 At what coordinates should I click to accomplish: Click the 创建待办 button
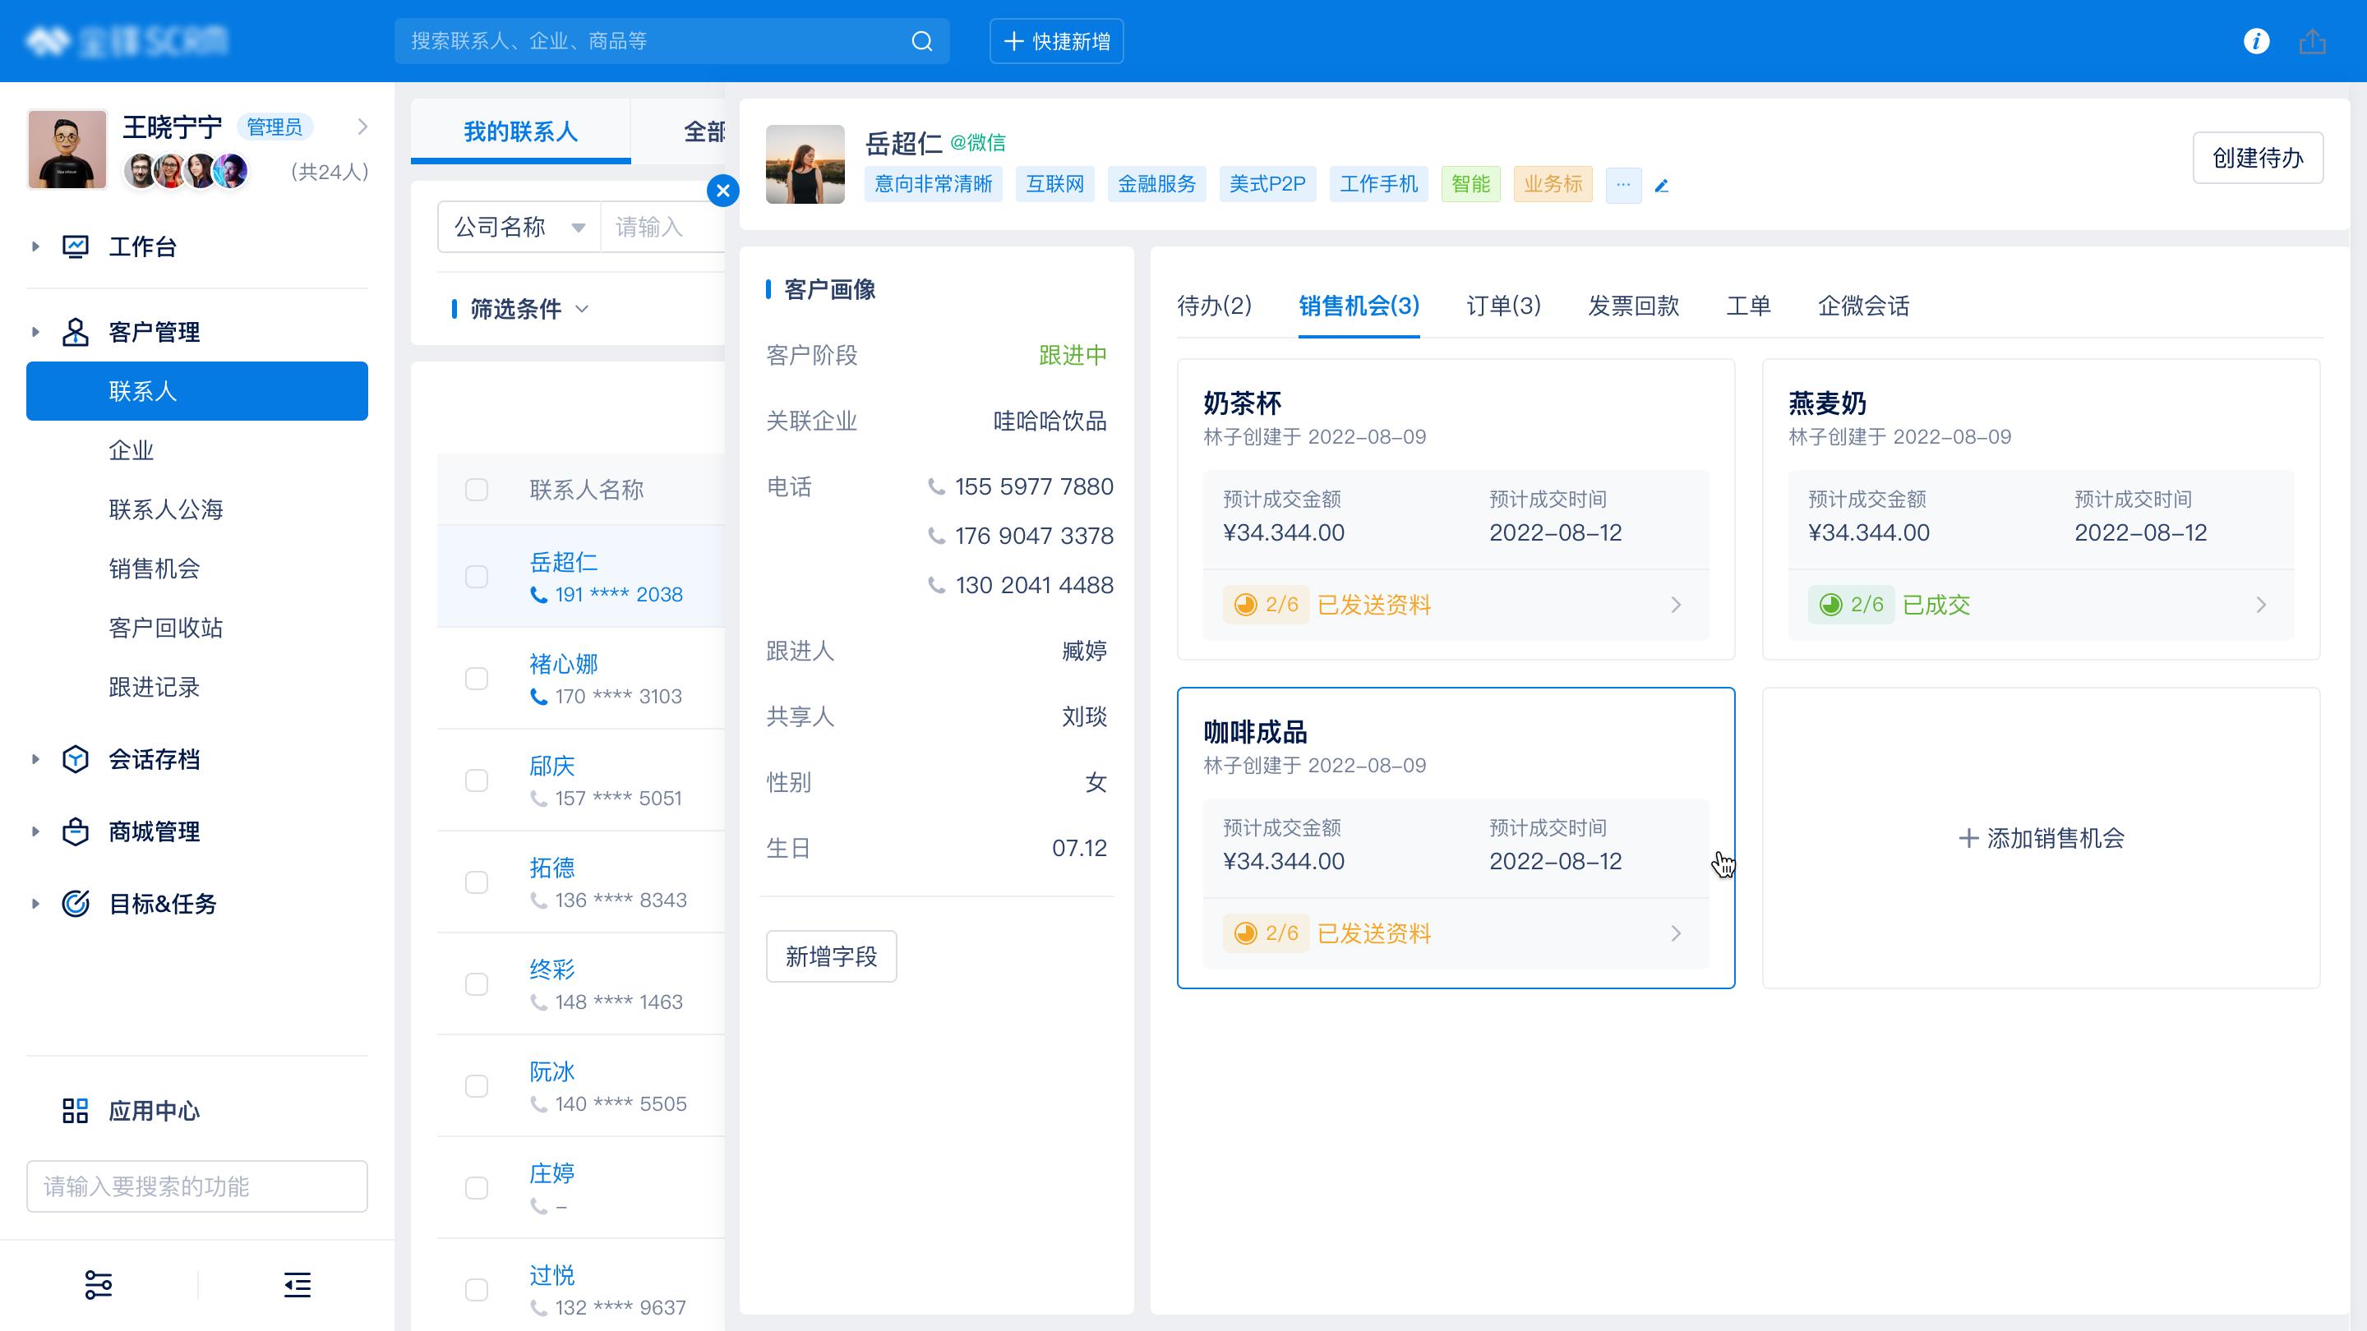(x=2258, y=157)
